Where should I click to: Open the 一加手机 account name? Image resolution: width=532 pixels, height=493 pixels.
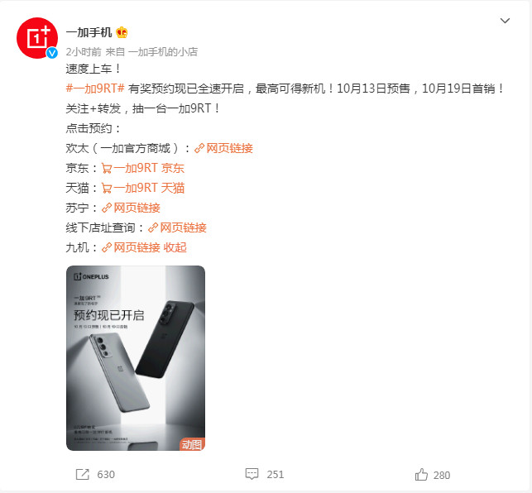89,32
